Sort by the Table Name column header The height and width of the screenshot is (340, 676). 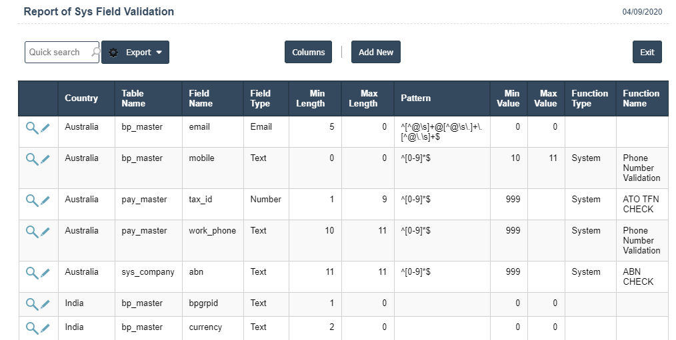pyautogui.click(x=133, y=98)
